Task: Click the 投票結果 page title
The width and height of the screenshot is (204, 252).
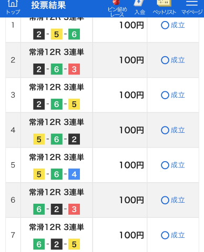Action: coord(48,5)
